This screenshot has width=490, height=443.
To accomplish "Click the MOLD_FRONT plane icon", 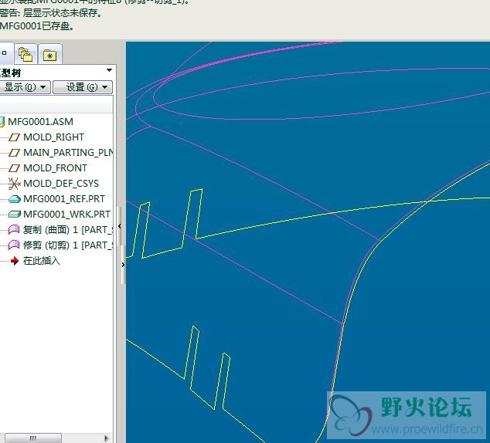I will [x=14, y=168].
